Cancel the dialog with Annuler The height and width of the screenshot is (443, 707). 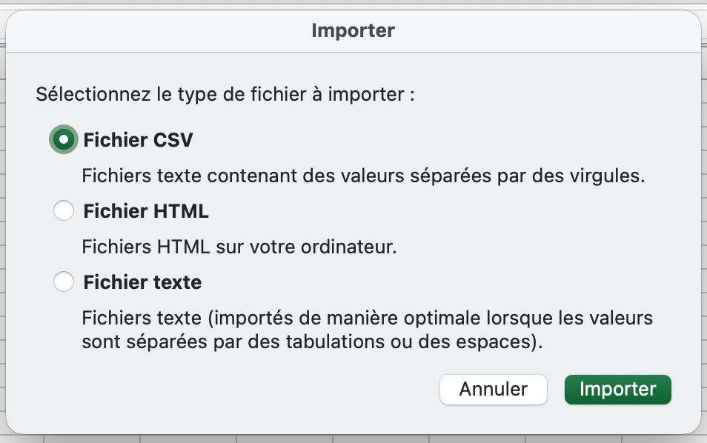pos(493,390)
